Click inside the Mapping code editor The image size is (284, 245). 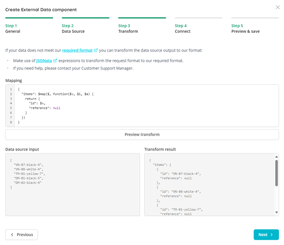click(146, 106)
